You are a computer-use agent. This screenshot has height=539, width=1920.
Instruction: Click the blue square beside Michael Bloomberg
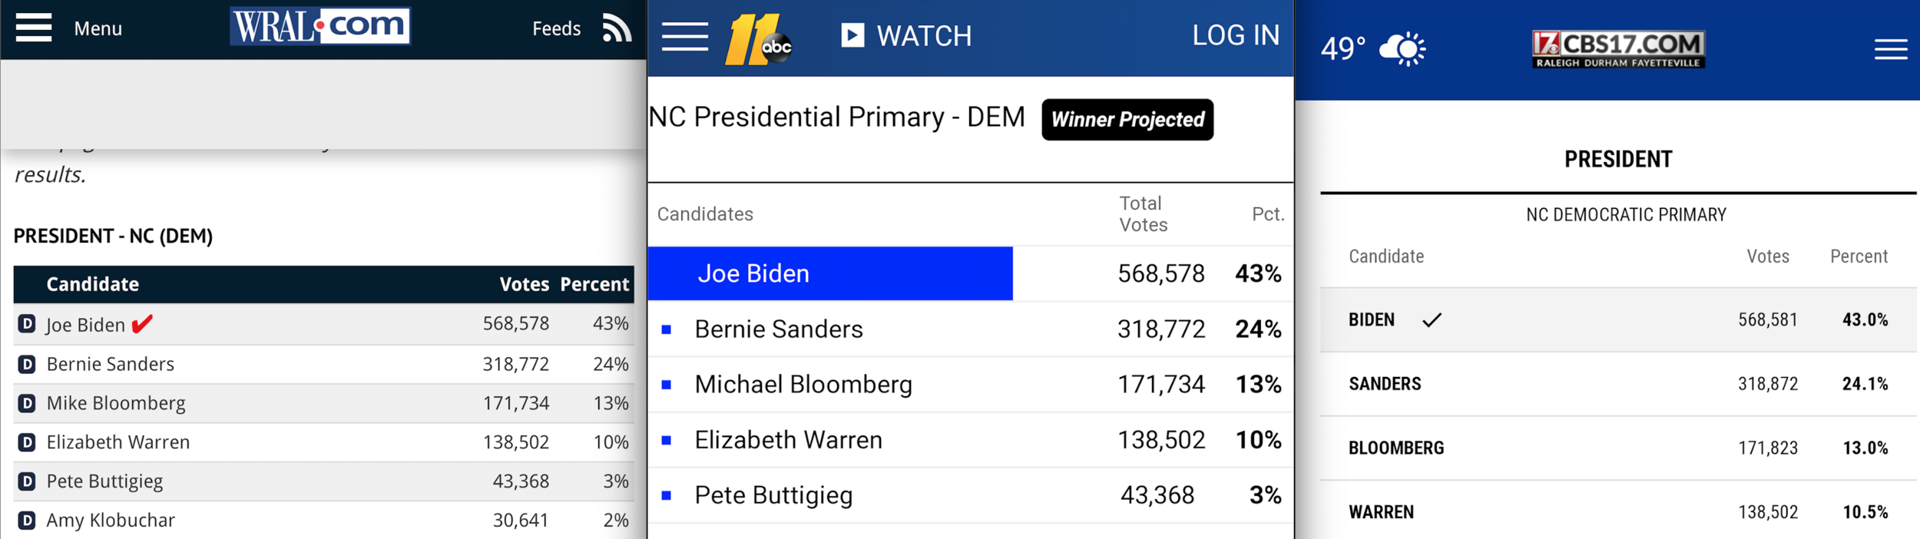[x=667, y=385]
